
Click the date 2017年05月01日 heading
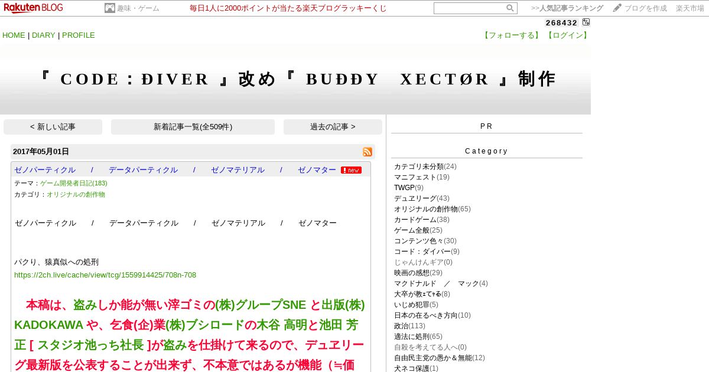pos(41,152)
